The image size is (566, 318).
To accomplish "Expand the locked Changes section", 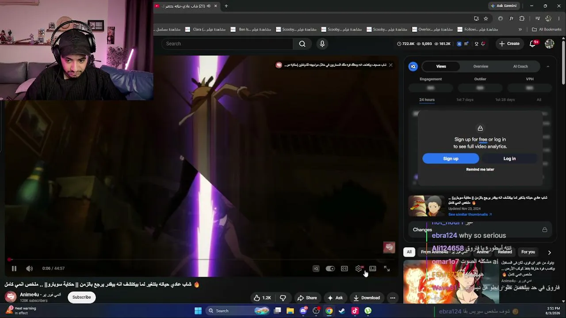I will [480, 230].
